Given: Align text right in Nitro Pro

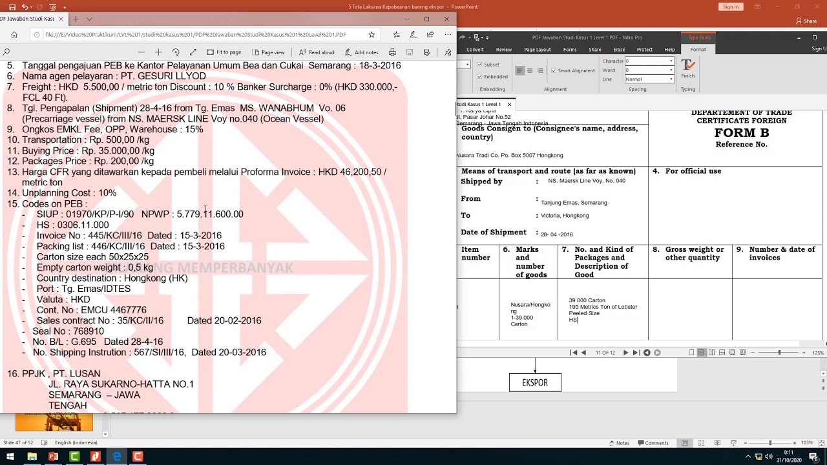Looking at the screenshot, I should 539,70.
